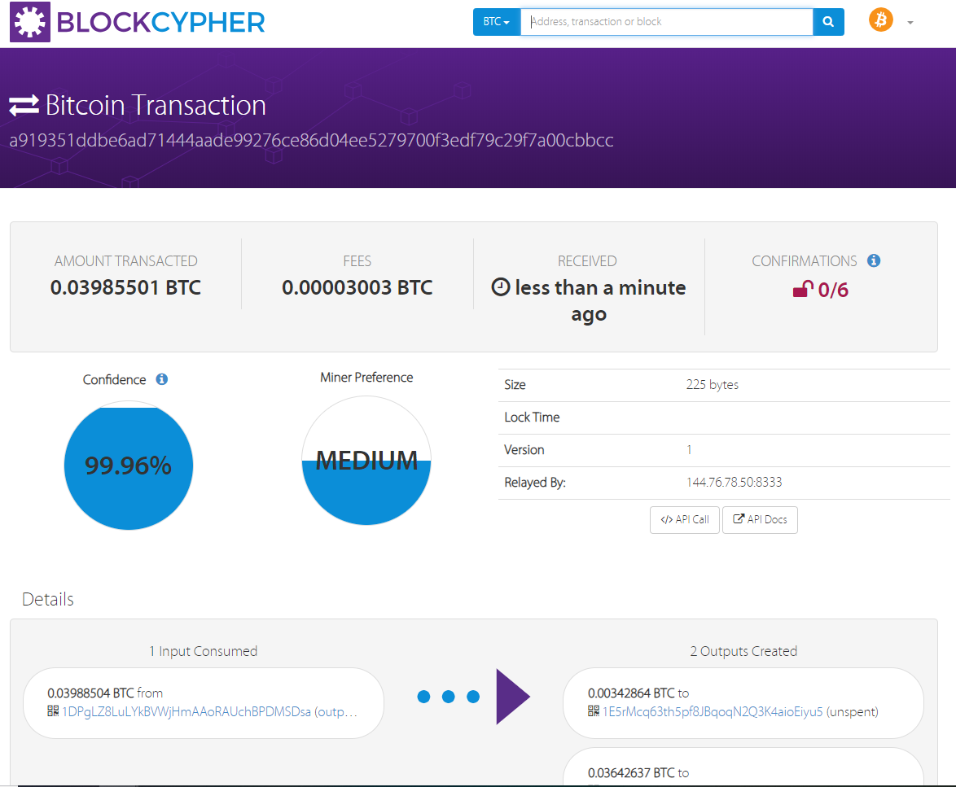Open the BTC coin selector dropdown
This screenshot has height=787, width=956.
tap(496, 22)
